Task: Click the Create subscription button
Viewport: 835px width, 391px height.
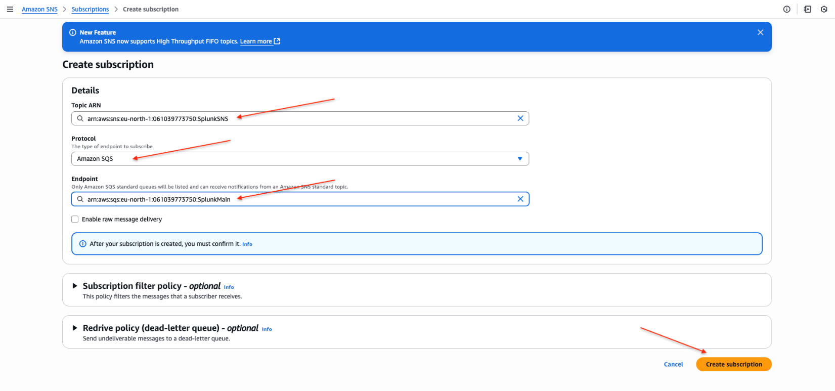Action: tap(733, 364)
